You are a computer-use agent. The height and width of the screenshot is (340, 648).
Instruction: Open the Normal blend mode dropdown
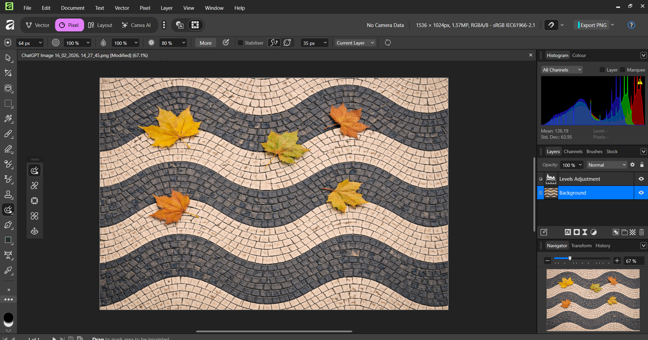pyautogui.click(x=607, y=165)
